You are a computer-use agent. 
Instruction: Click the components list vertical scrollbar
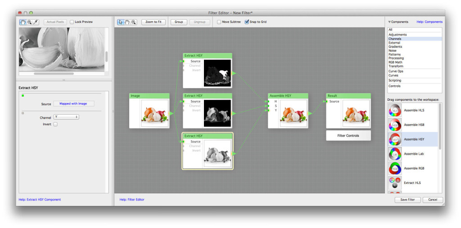pyautogui.click(x=440, y=126)
